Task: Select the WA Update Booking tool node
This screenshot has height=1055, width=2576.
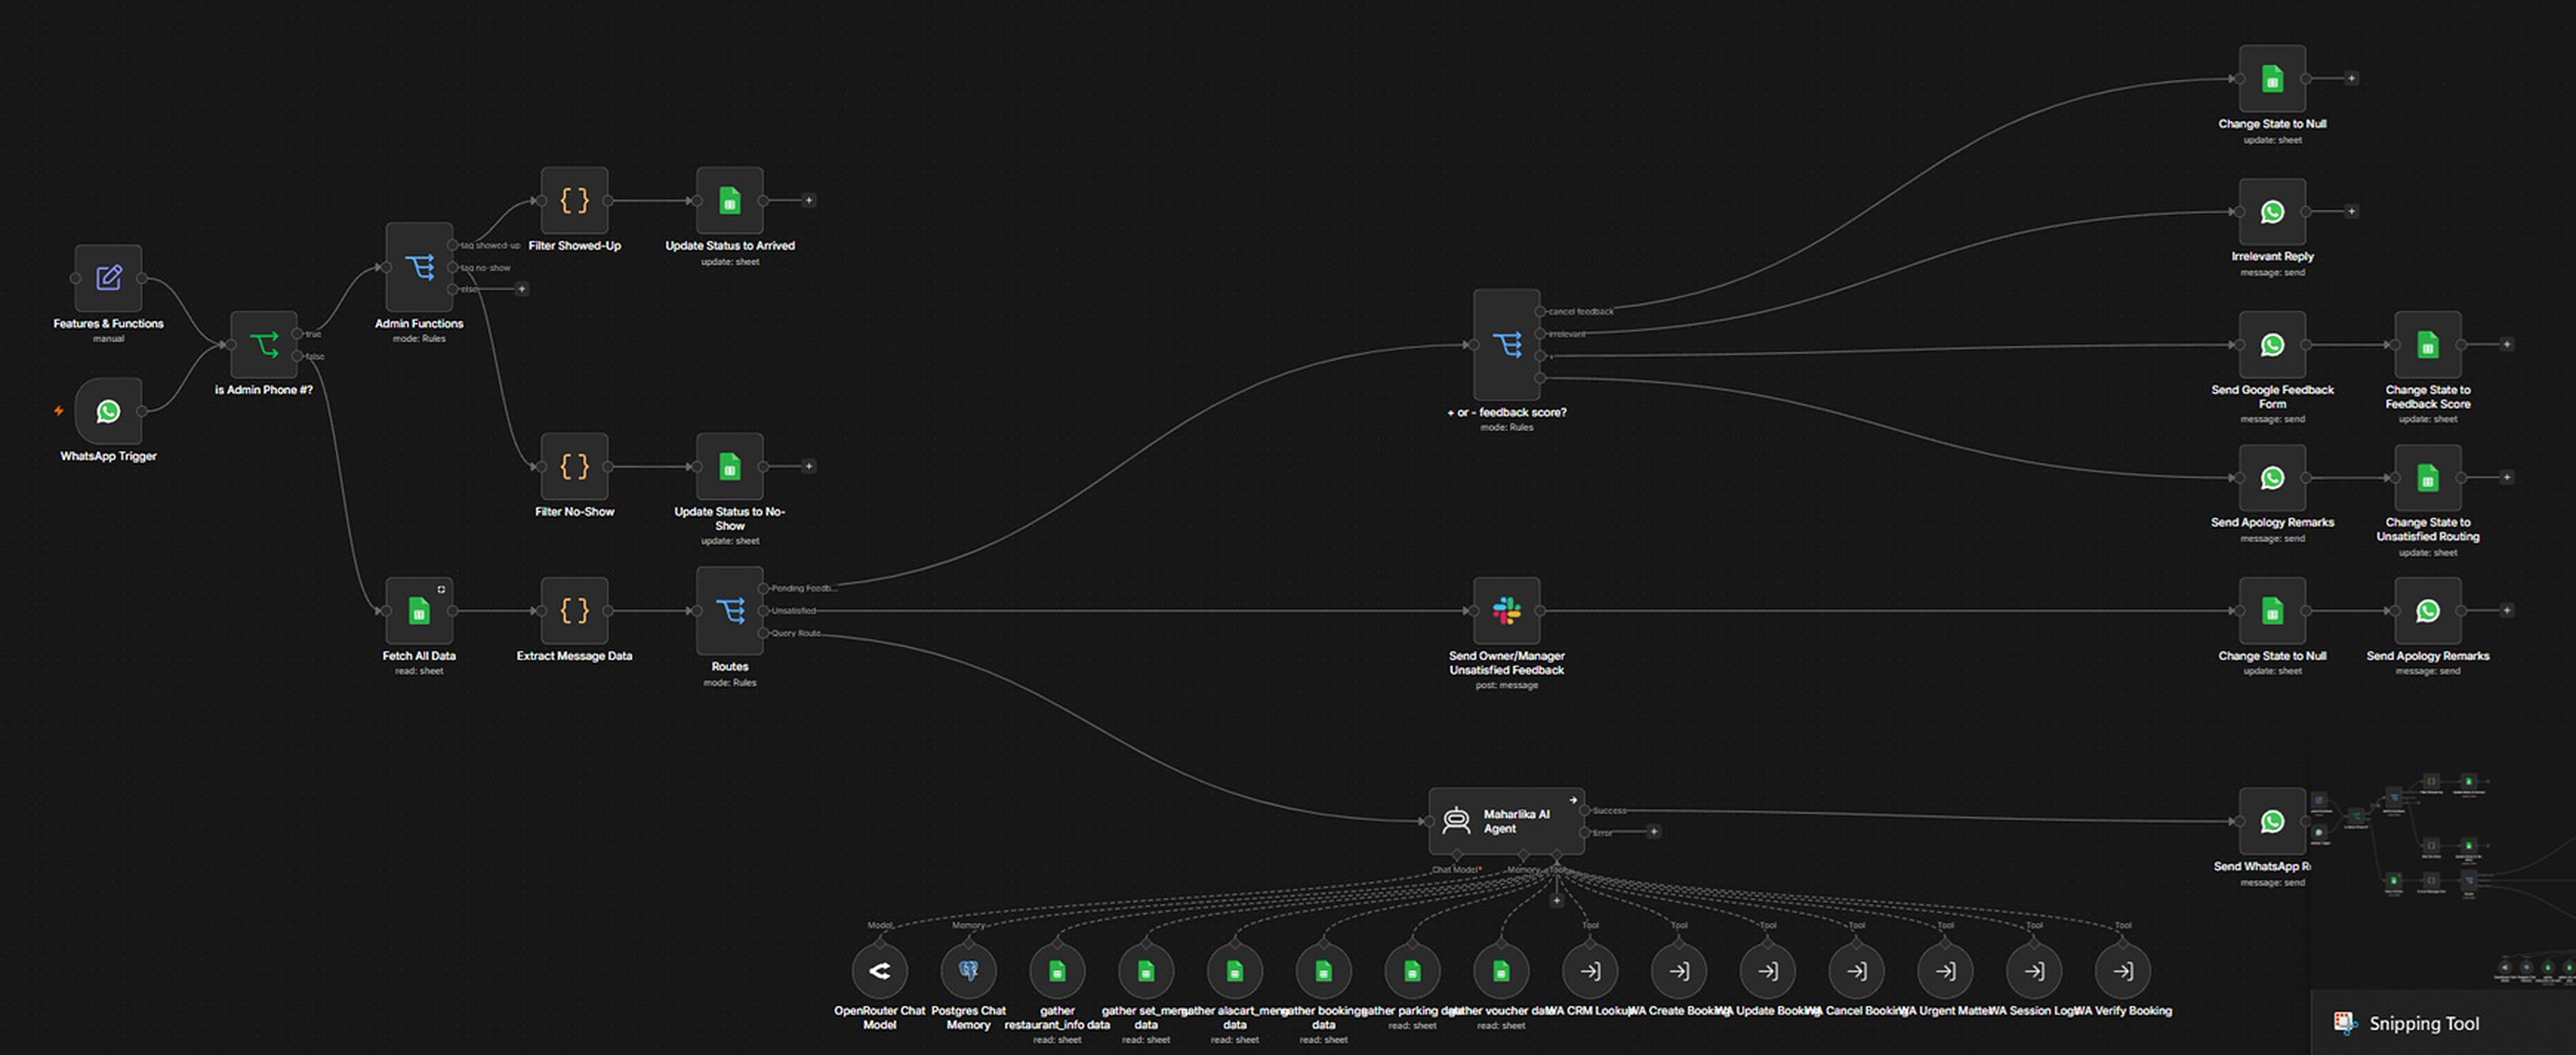Action: tap(1768, 970)
